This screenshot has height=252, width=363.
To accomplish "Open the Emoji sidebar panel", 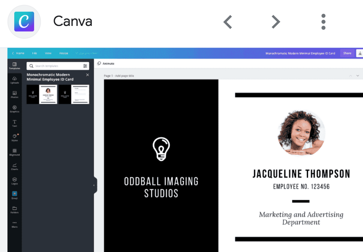I will 15,195.
